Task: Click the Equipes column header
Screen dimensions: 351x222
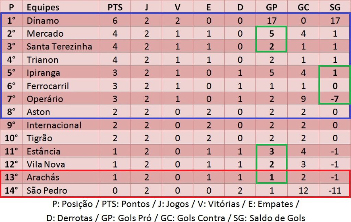Action: click(43, 7)
